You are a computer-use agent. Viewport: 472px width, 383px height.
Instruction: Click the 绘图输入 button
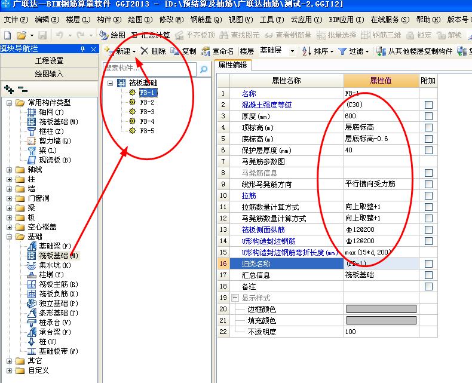tap(49, 73)
